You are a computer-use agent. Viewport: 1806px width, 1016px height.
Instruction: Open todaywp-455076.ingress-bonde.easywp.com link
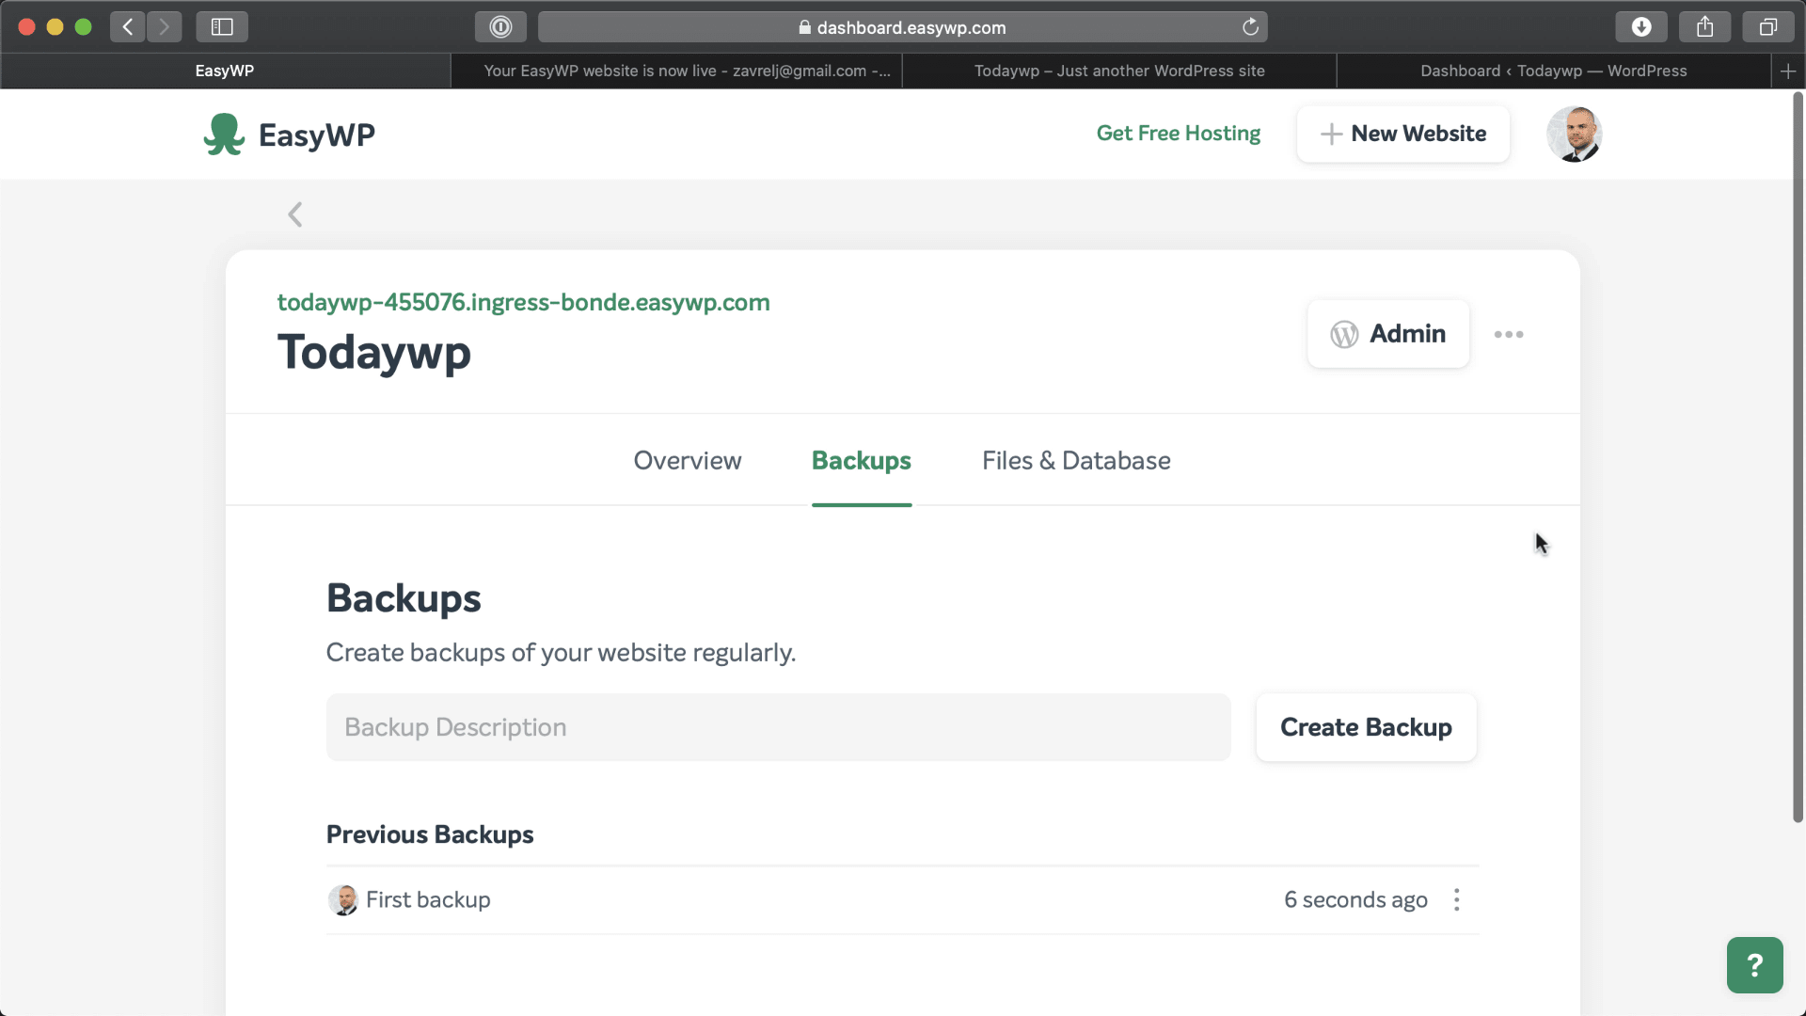(x=523, y=303)
